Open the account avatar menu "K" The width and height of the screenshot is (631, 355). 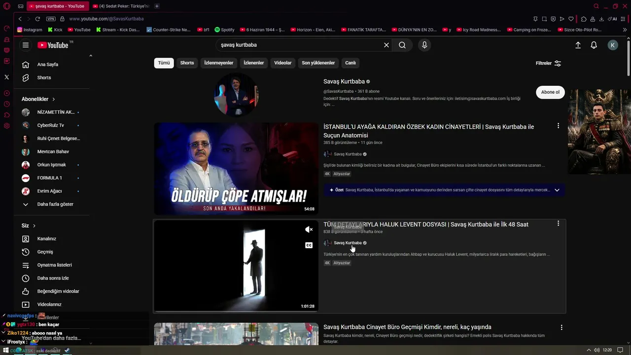[613, 45]
